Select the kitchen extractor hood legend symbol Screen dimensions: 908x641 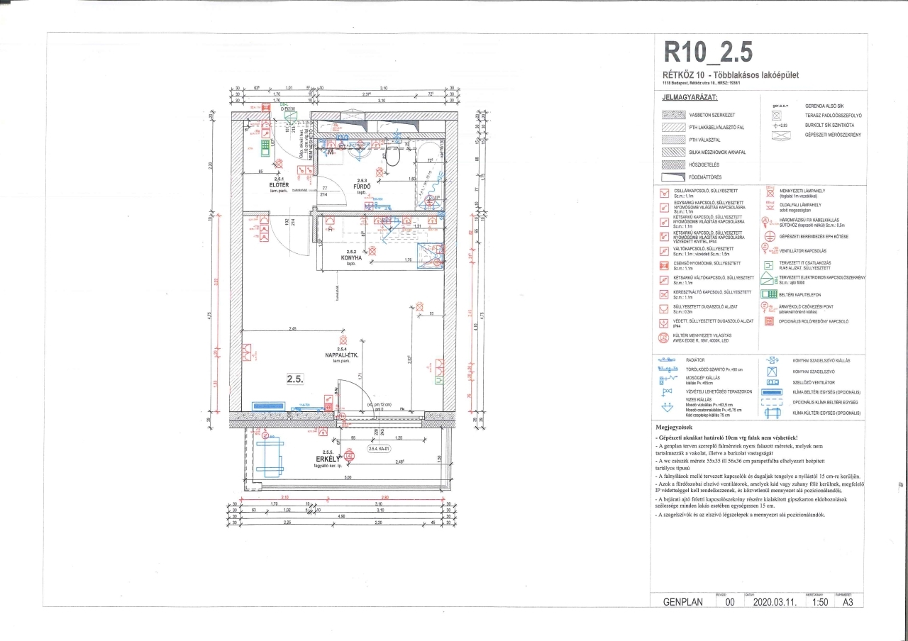[770, 371]
